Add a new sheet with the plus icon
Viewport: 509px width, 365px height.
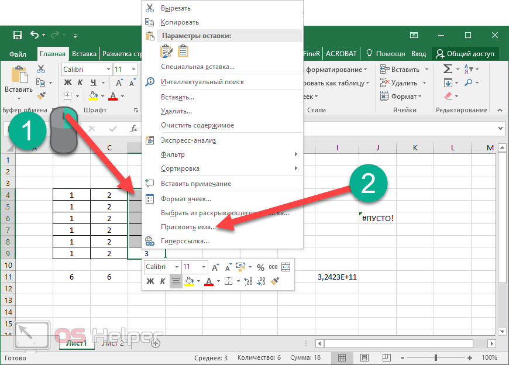point(156,343)
